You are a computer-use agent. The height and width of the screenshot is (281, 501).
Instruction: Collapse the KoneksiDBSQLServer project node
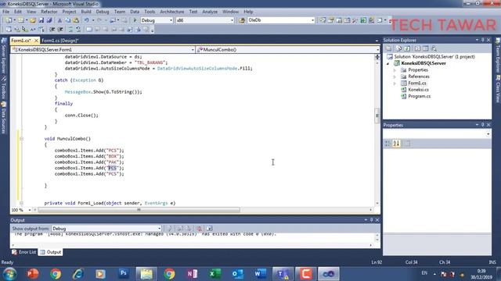coord(388,63)
